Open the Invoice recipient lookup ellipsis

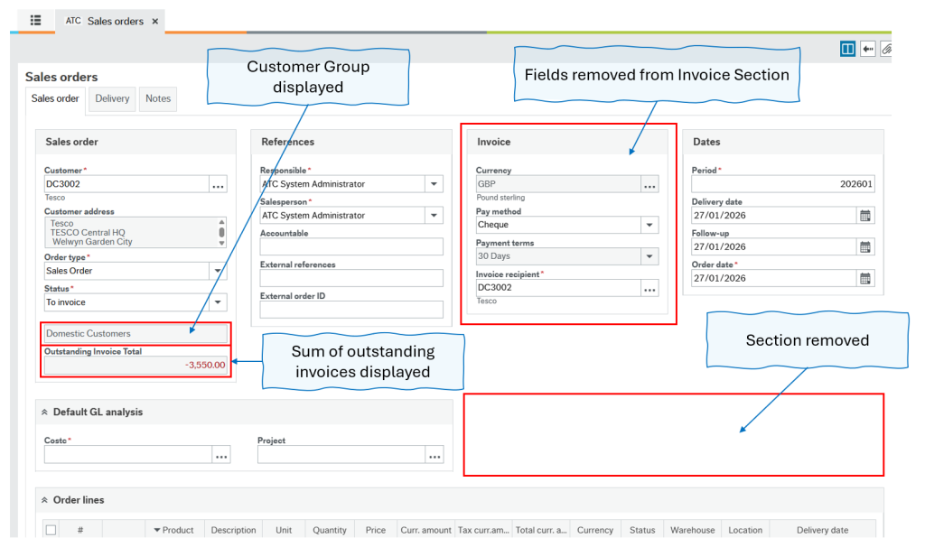[649, 289]
